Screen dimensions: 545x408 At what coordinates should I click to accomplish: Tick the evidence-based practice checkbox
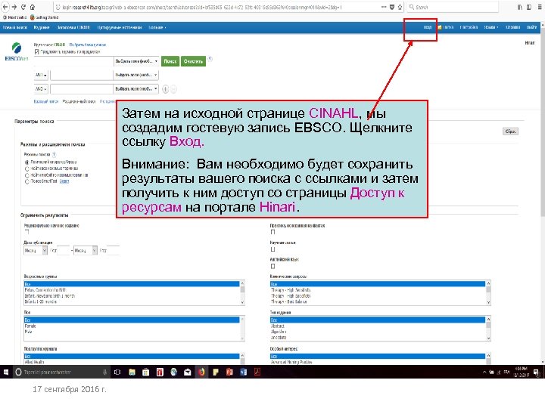(x=272, y=232)
